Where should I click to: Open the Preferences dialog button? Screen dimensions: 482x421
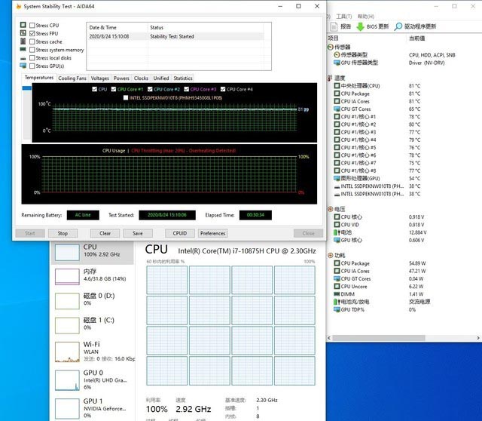(x=213, y=233)
